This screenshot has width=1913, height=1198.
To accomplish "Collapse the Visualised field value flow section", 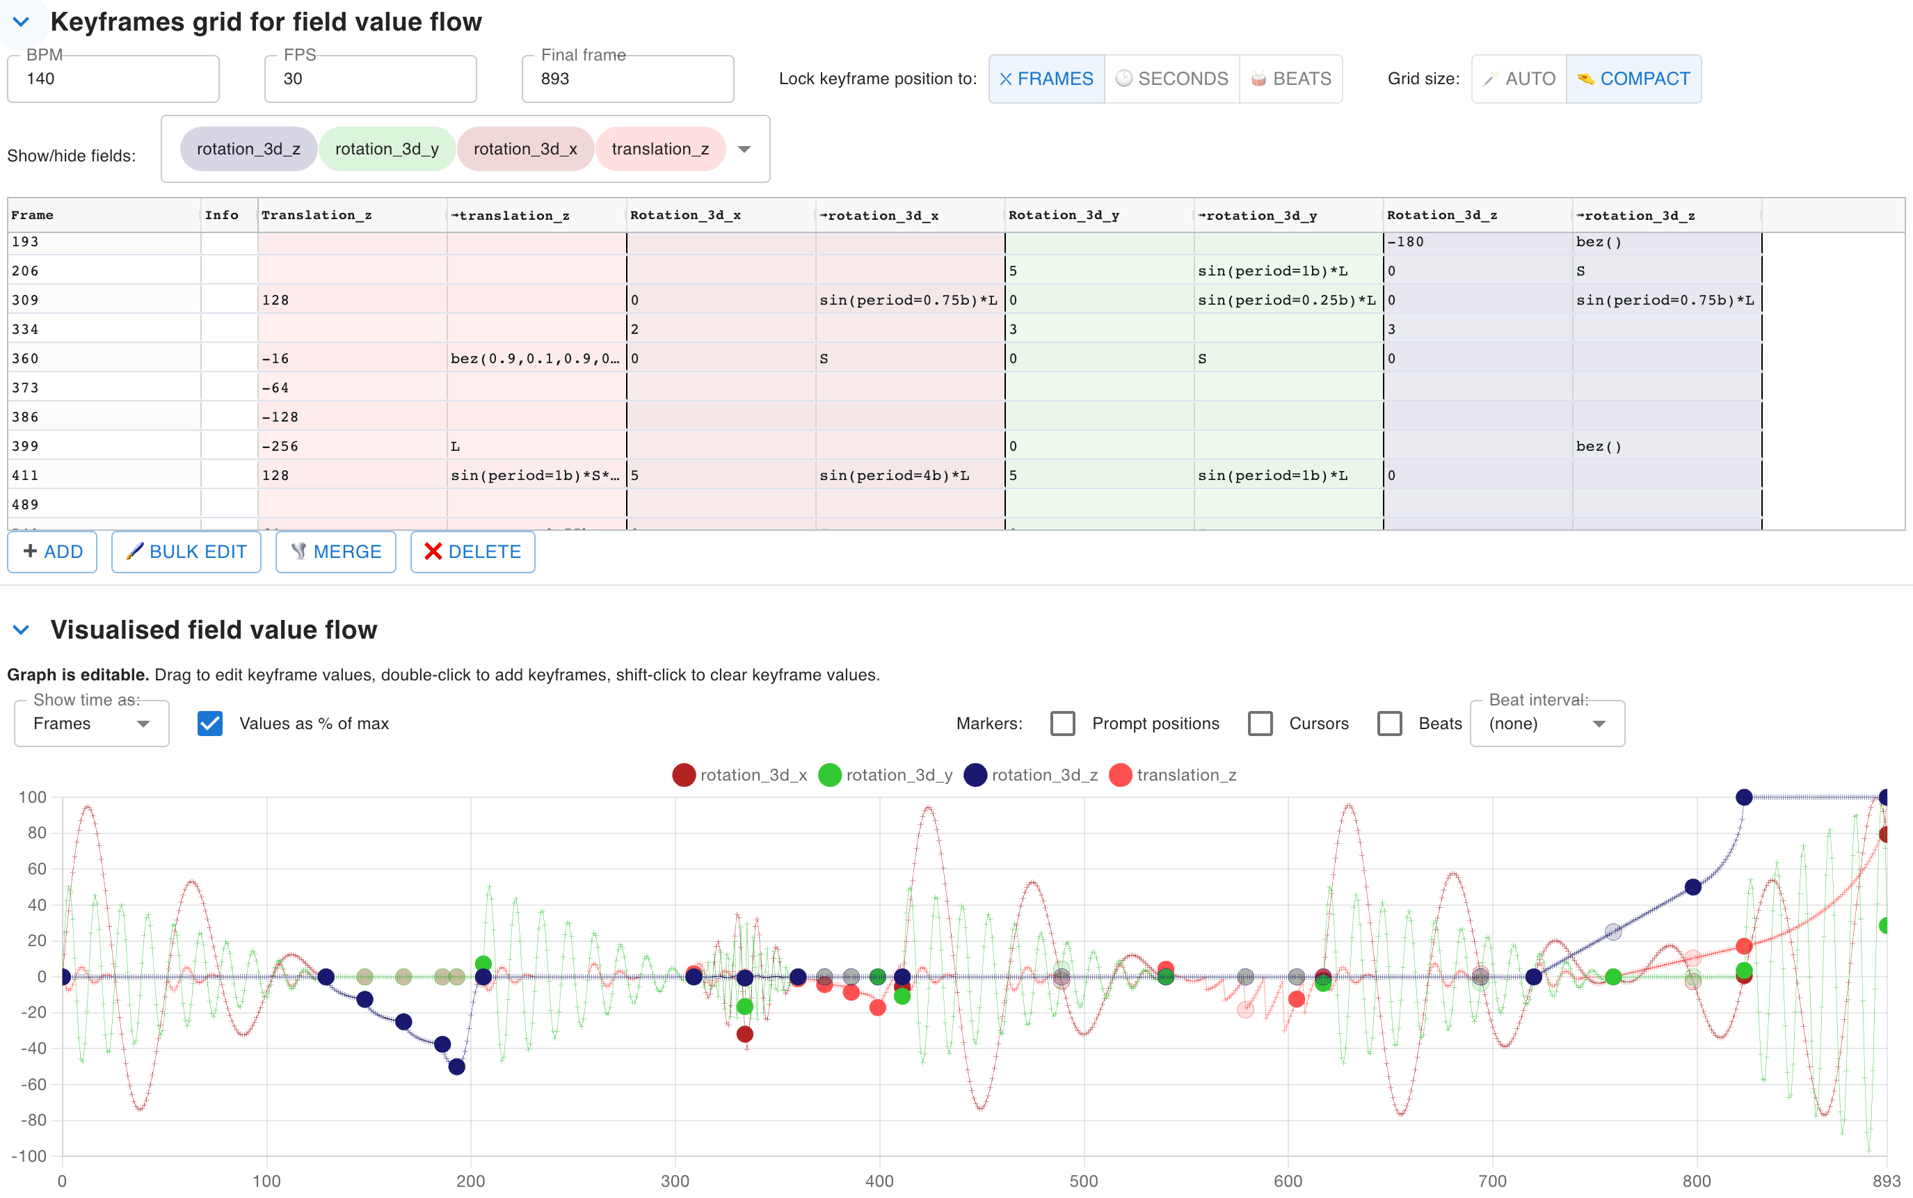I will [x=22, y=630].
